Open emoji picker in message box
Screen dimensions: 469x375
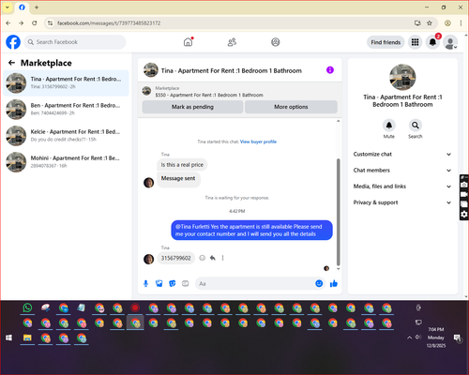coord(319,283)
